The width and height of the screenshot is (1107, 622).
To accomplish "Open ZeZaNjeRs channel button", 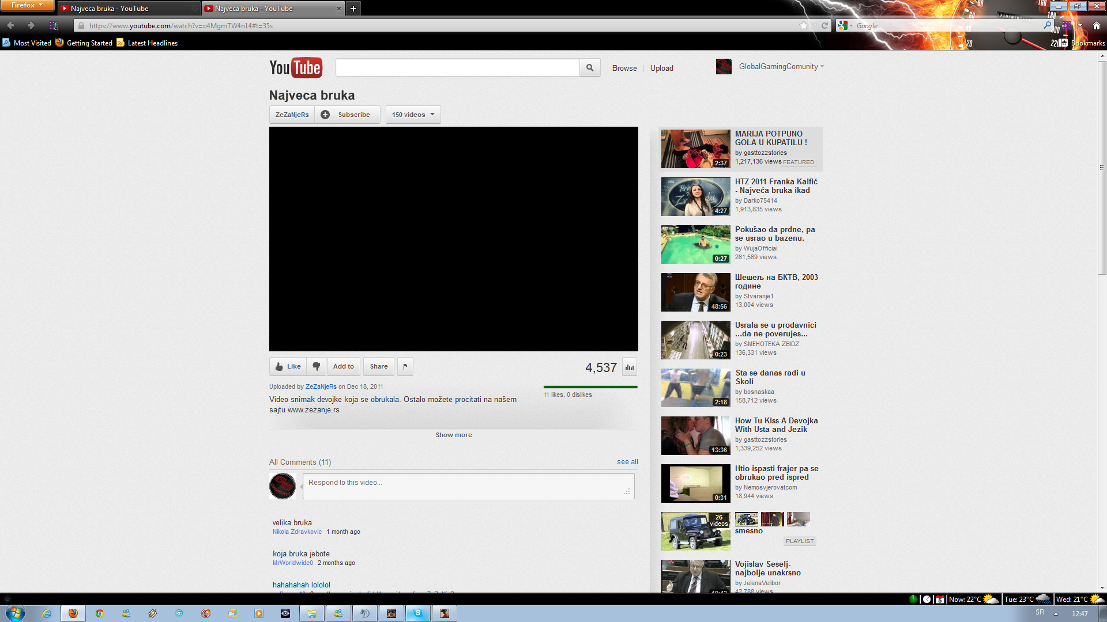I will [x=292, y=115].
